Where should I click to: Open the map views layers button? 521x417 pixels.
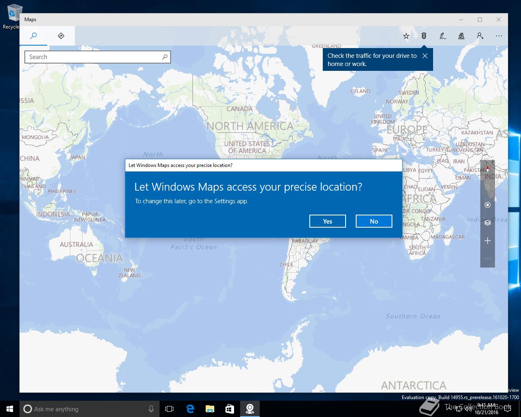(x=488, y=223)
